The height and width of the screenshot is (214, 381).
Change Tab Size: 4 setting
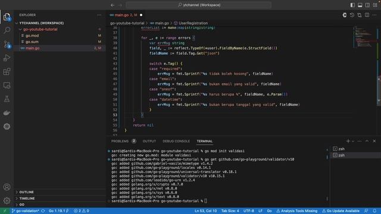(x=230, y=211)
